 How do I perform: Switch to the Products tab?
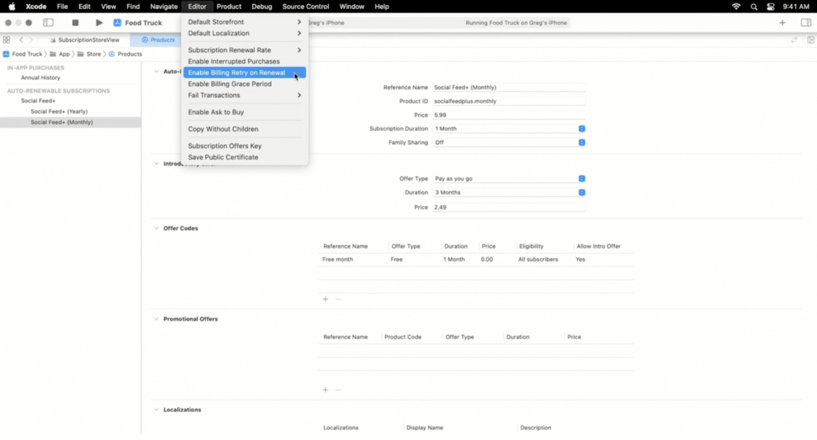point(158,40)
